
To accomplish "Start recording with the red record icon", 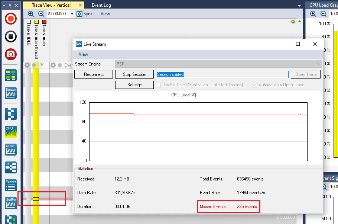I will click(10, 19).
